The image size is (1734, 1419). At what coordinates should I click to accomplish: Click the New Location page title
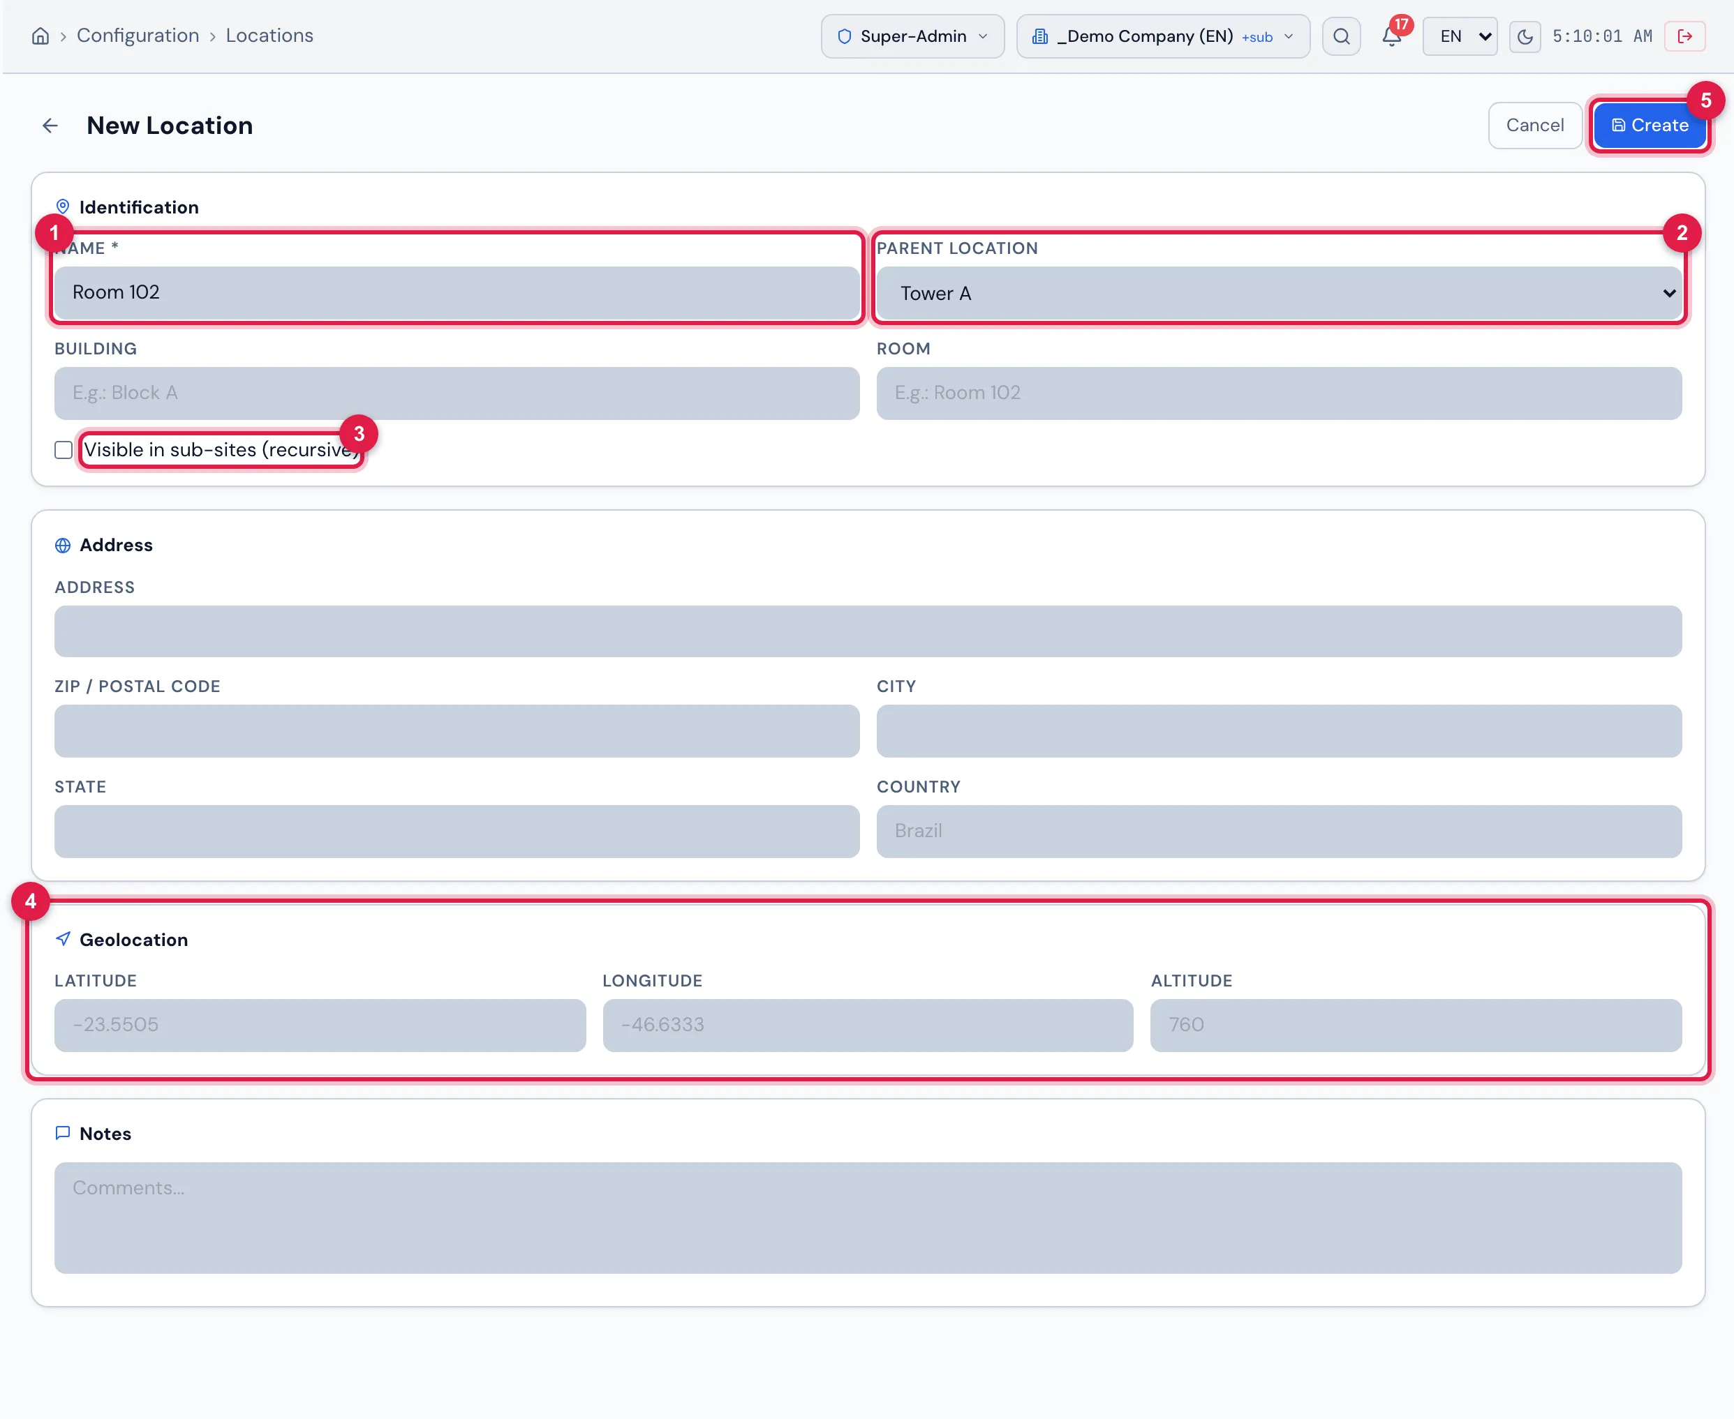(170, 125)
